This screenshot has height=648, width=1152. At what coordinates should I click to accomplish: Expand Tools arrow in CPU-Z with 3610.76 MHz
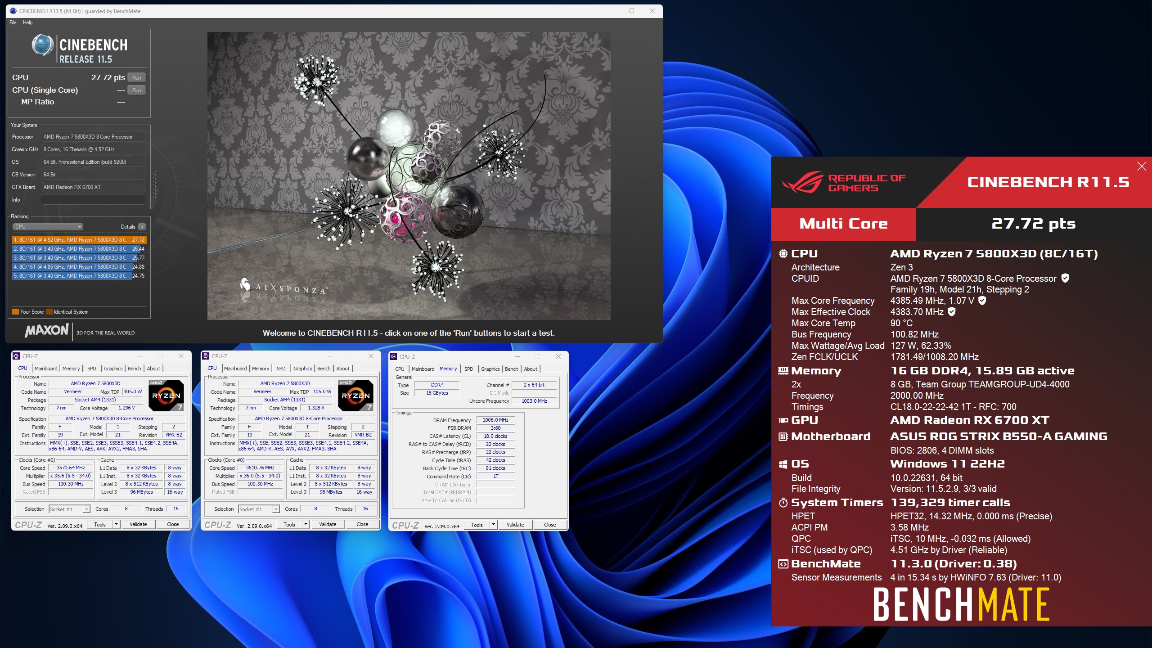click(306, 524)
